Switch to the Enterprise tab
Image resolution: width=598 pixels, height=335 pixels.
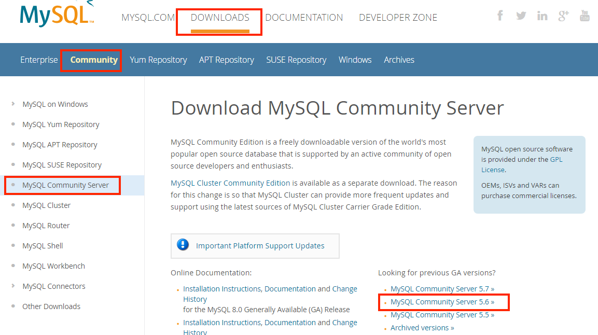pos(39,60)
